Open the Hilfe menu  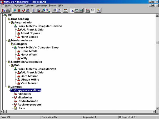point(61,6)
